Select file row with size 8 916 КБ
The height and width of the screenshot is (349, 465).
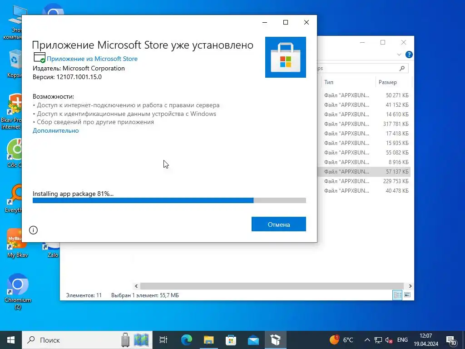(365, 162)
